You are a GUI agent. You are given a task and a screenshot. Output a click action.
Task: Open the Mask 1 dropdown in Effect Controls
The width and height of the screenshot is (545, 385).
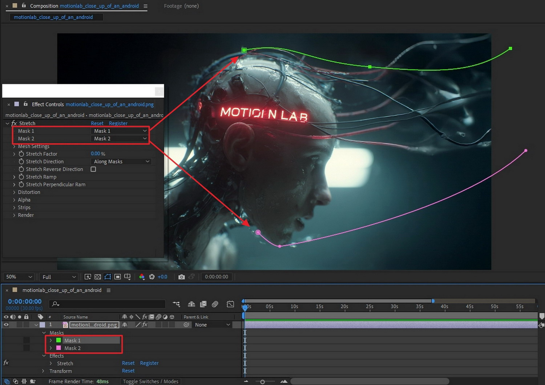click(x=120, y=131)
